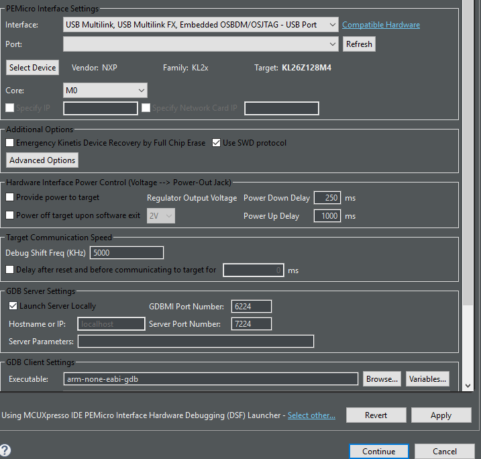Click the Continue button
This screenshot has height=459, width=481.
tap(379, 452)
